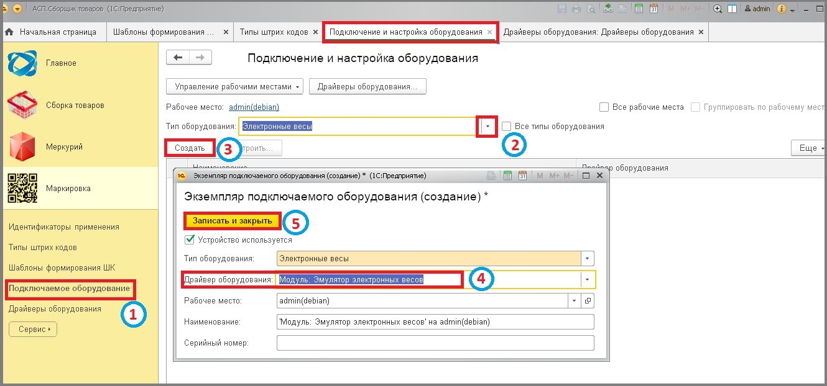Image resolution: width=827 pixels, height=386 pixels.
Task: Click the M+ memory add icon in main toolbar
Action: click(685, 9)
